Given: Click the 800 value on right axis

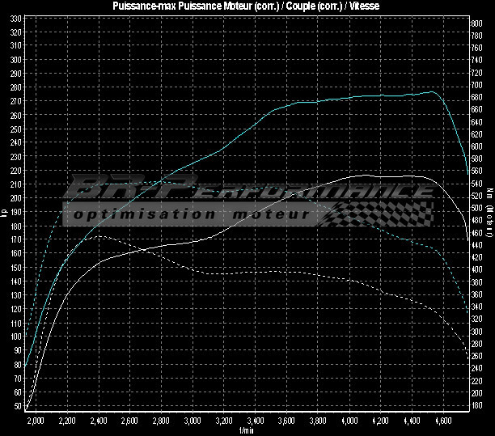Looking at the screenshot, I should point(476,23).
